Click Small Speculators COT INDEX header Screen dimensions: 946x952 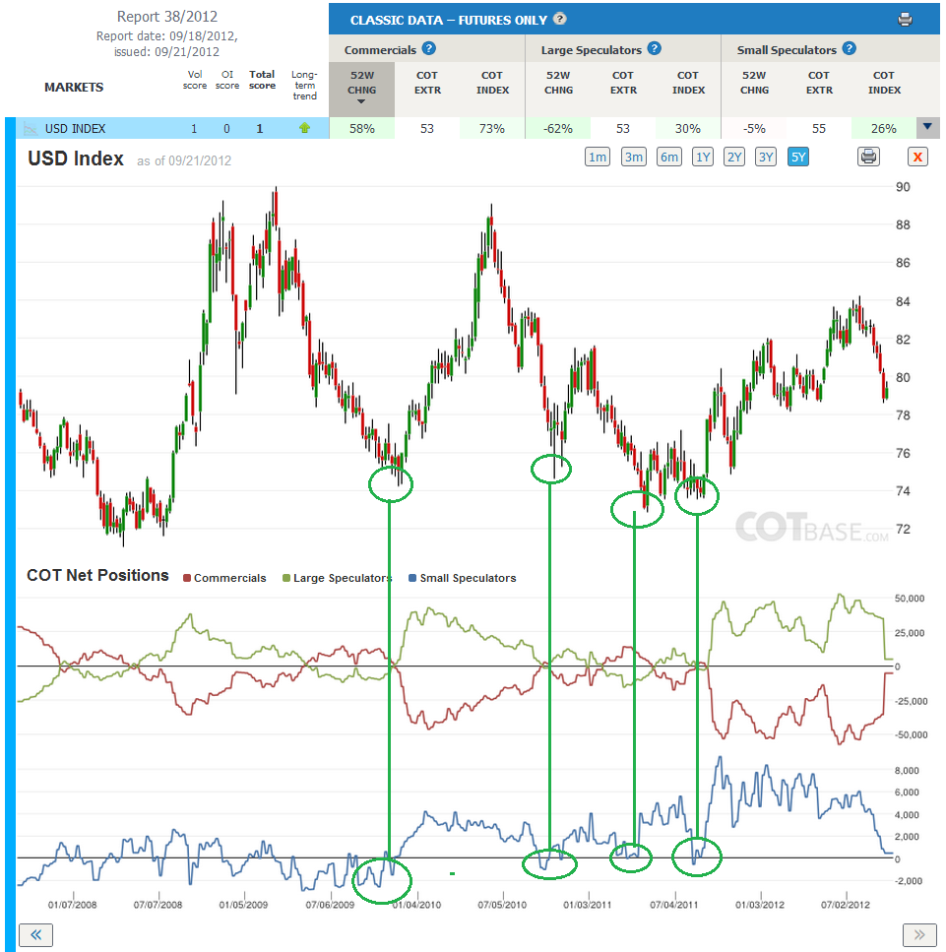tap(884, 83)
